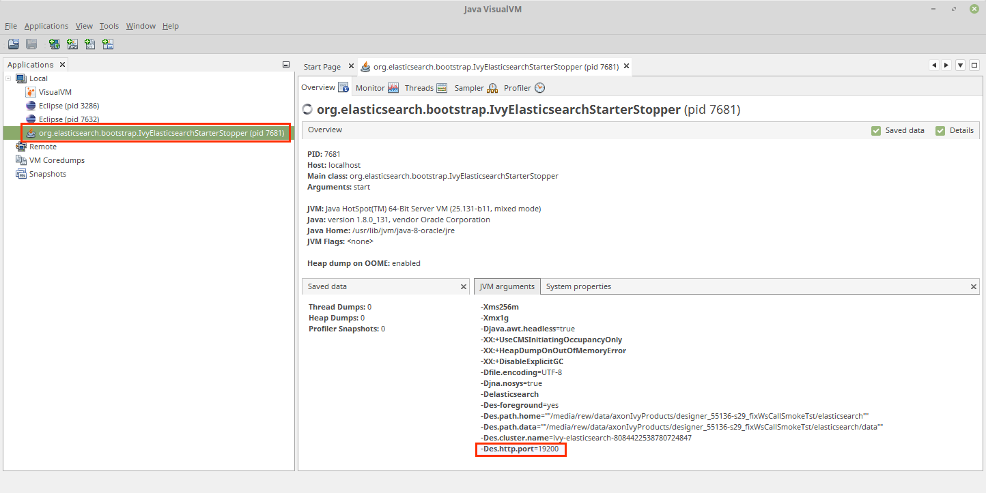Uncheck the Details checkbox

tap(940, 130)
